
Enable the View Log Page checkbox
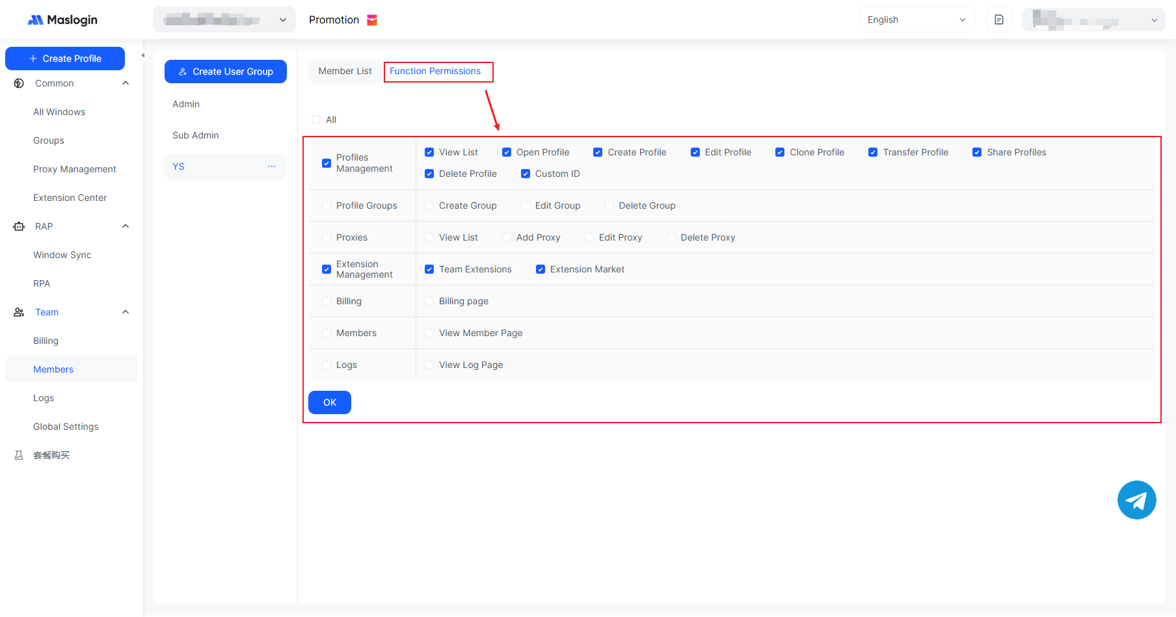(x=429, y=365)
